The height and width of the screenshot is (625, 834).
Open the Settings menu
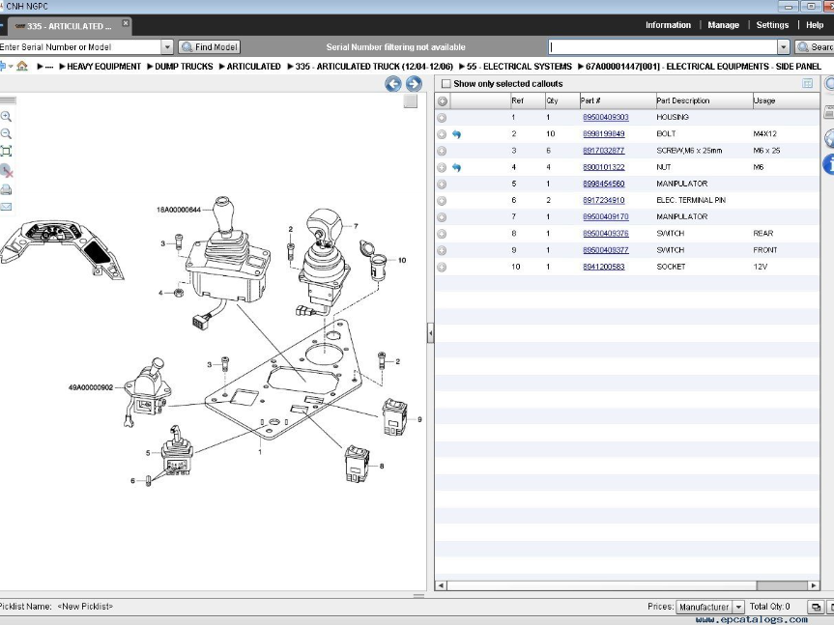click(772, 25)
